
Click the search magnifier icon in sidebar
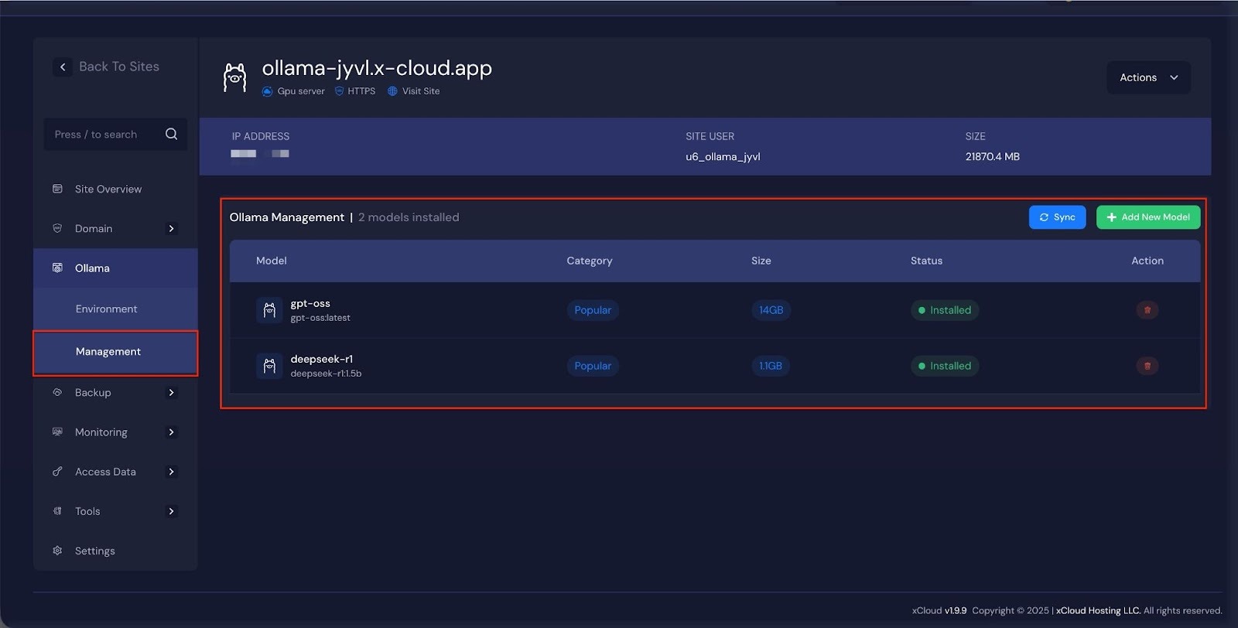171,135
